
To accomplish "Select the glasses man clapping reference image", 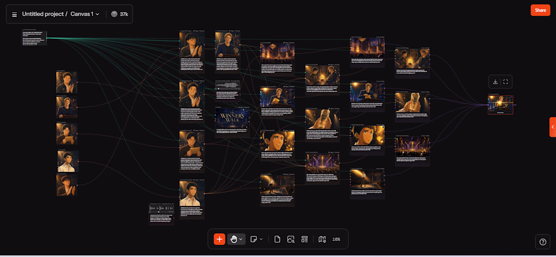I will click(x=67, y=185).
